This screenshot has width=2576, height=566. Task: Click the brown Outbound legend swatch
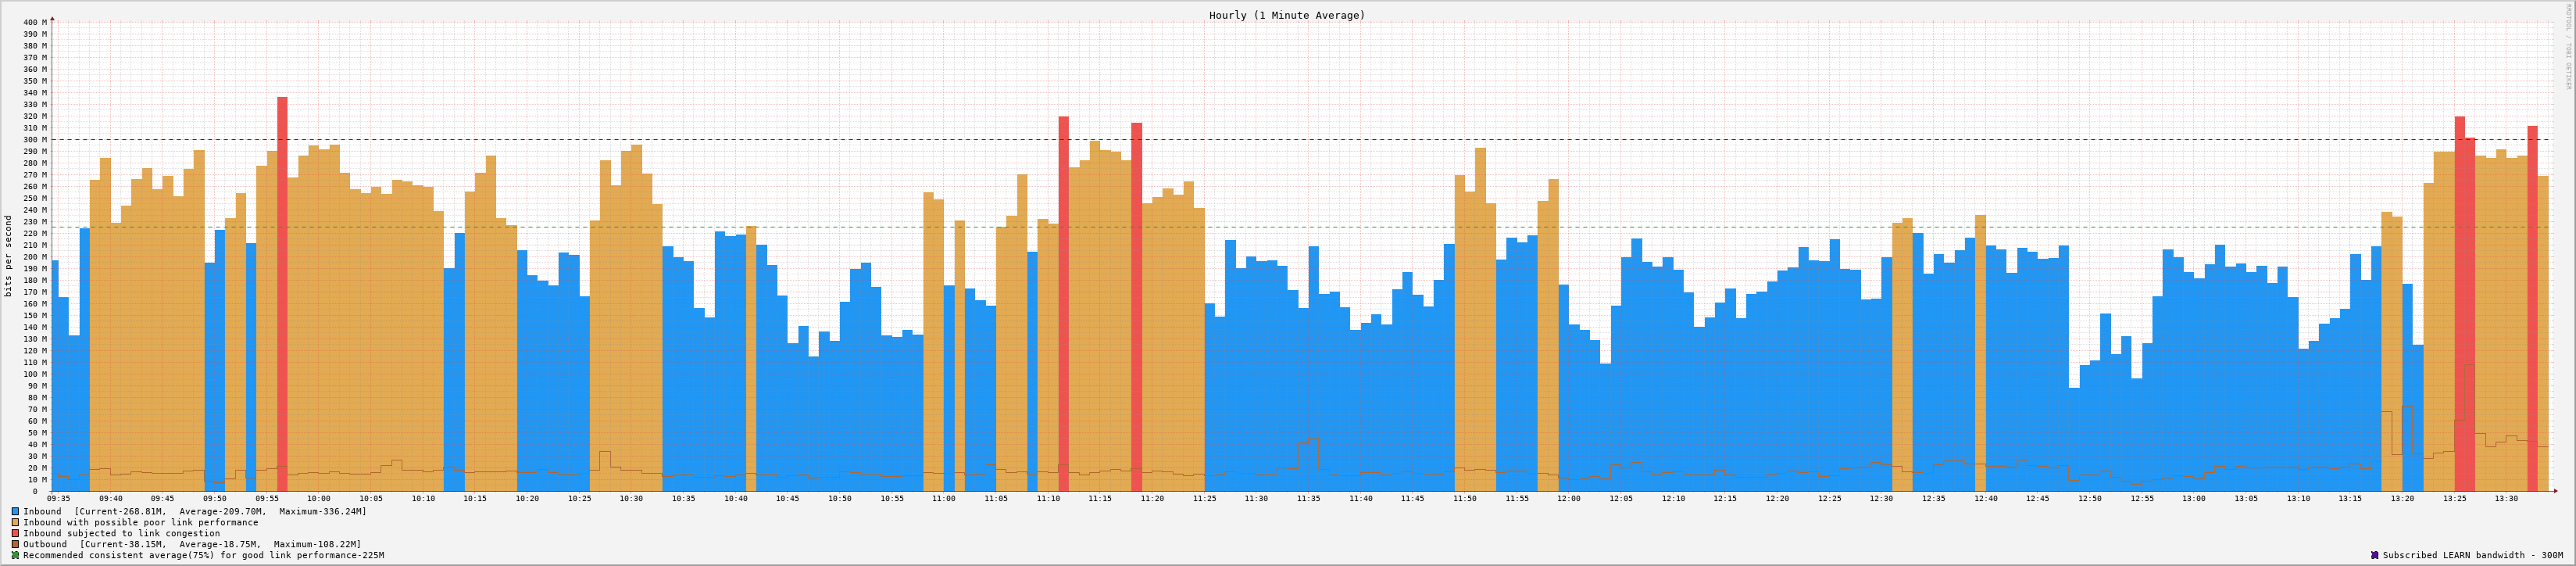click(x=15, y=544)
